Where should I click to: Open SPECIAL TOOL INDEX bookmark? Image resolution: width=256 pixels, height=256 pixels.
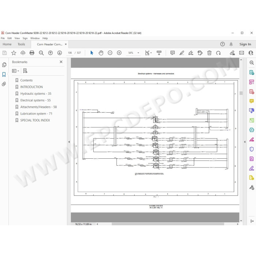coord(35,120)
